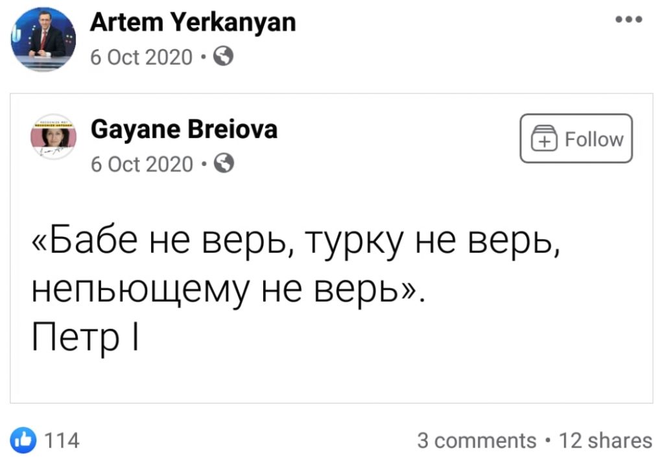Click empty space below quote in shared card
The width and height of the screenshot is (664, 467).
331,381
